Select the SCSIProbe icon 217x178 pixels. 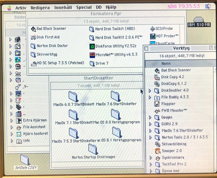(x=152, y=29)
